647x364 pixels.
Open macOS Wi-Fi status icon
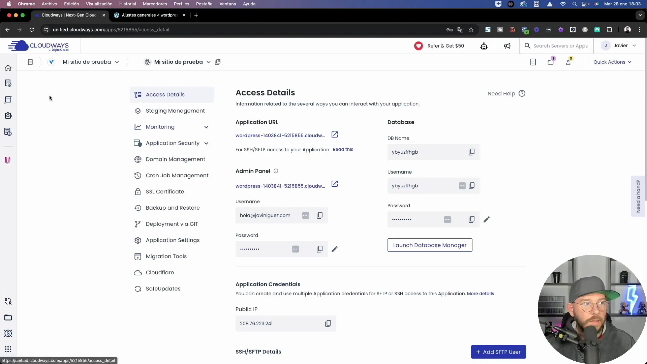tap(563, 4)
